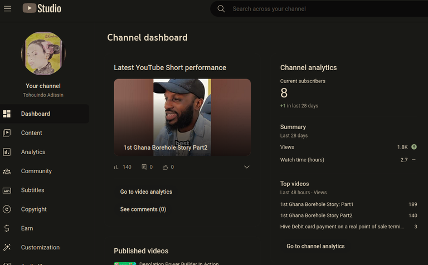
Task: Click the view count '189' in Top videos
Action: click(x=413, y=204)
